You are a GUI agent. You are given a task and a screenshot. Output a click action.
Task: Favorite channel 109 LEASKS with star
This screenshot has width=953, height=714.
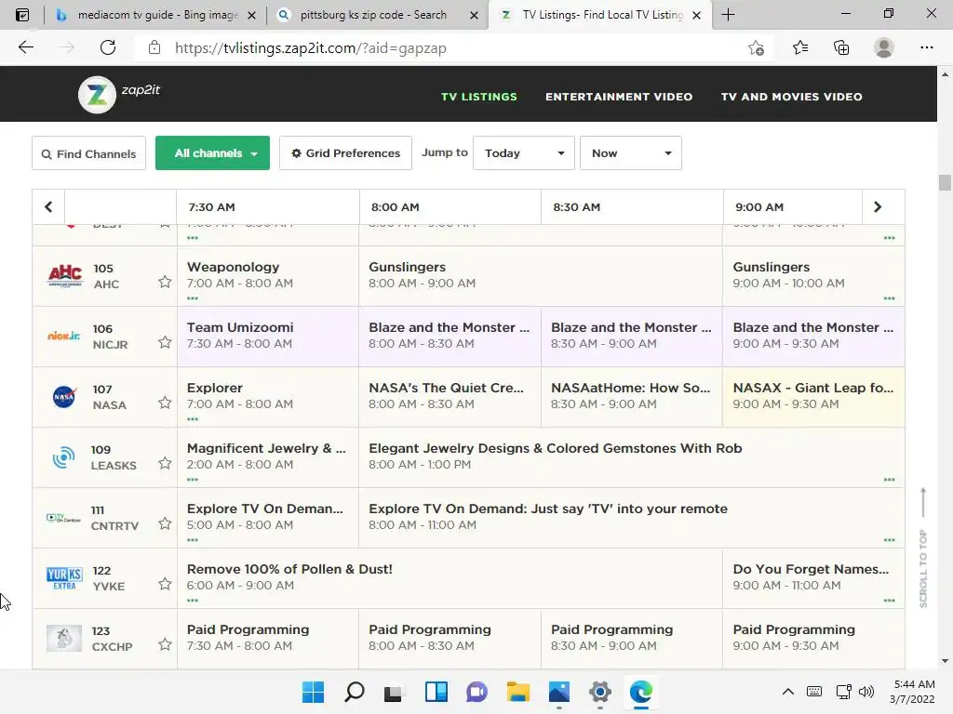pyautogui.click(x=165, y=463)
